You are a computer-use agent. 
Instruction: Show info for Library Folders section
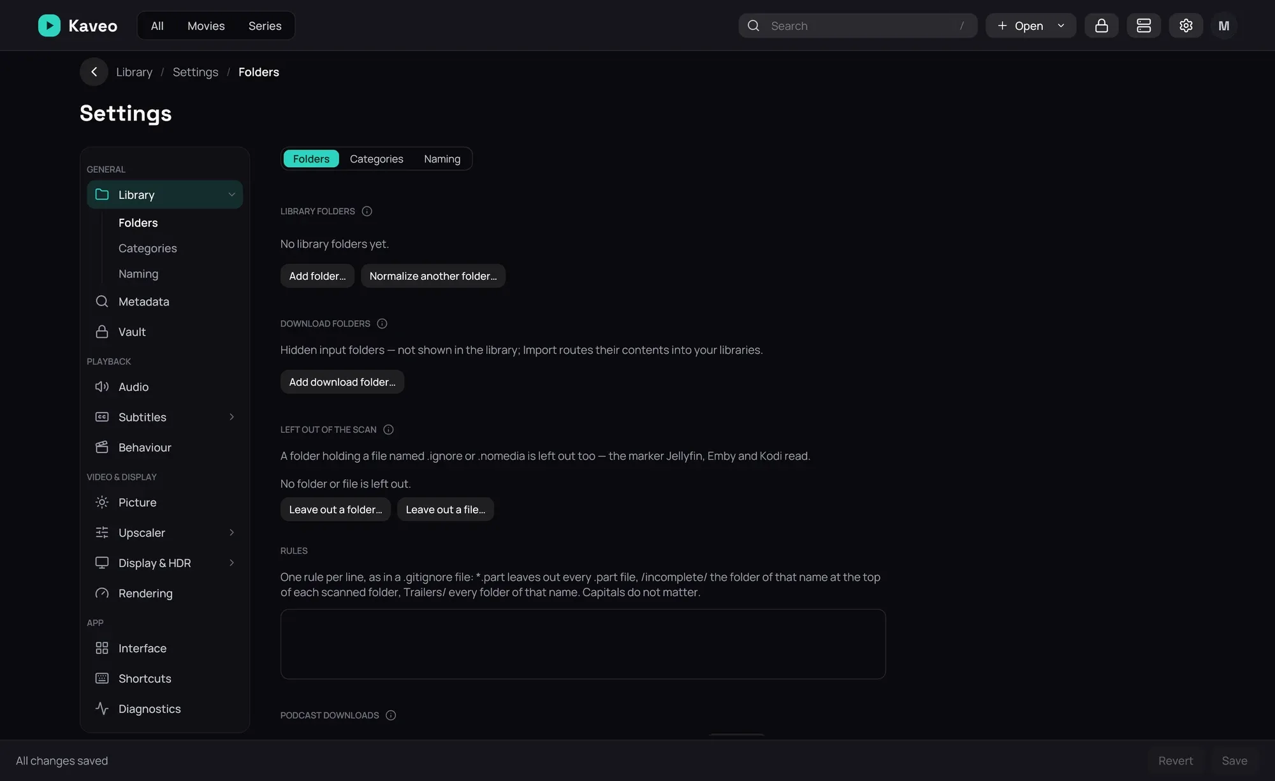coord(367,211)
